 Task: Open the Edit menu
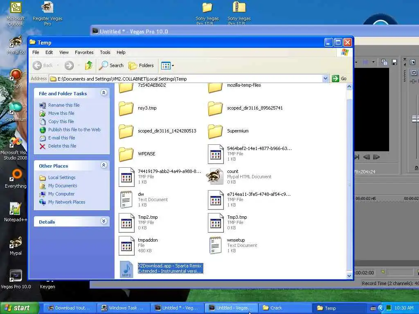(49, 52)
